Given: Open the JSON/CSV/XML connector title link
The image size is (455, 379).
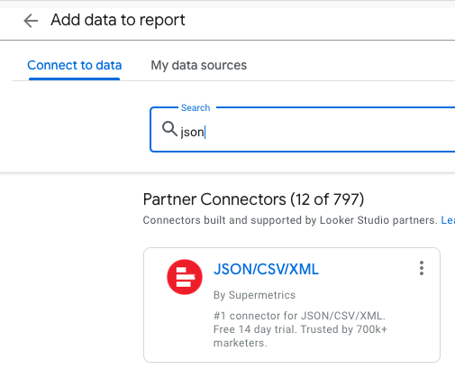Looking at the screenshot, I should [266, 269].
